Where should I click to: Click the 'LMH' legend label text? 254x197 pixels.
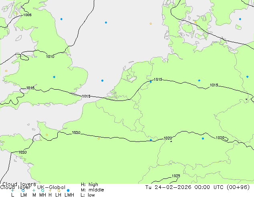(69, 195)
